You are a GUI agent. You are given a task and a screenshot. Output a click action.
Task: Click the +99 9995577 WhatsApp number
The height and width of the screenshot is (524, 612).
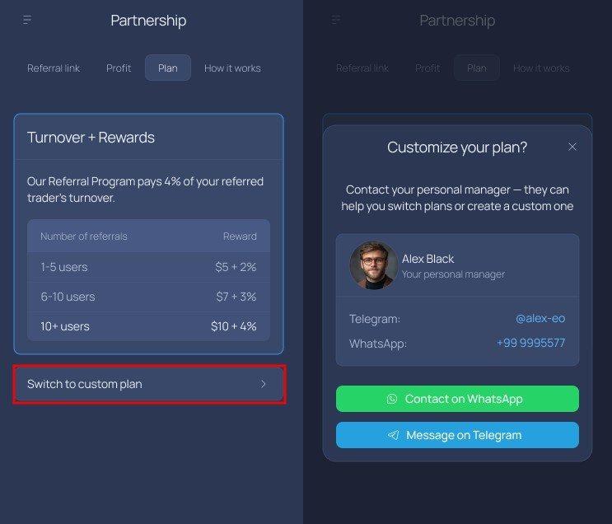(530, 343)
